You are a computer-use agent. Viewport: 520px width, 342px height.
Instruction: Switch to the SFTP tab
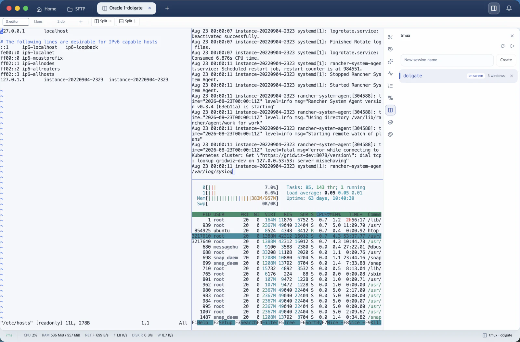click(76, 9)
